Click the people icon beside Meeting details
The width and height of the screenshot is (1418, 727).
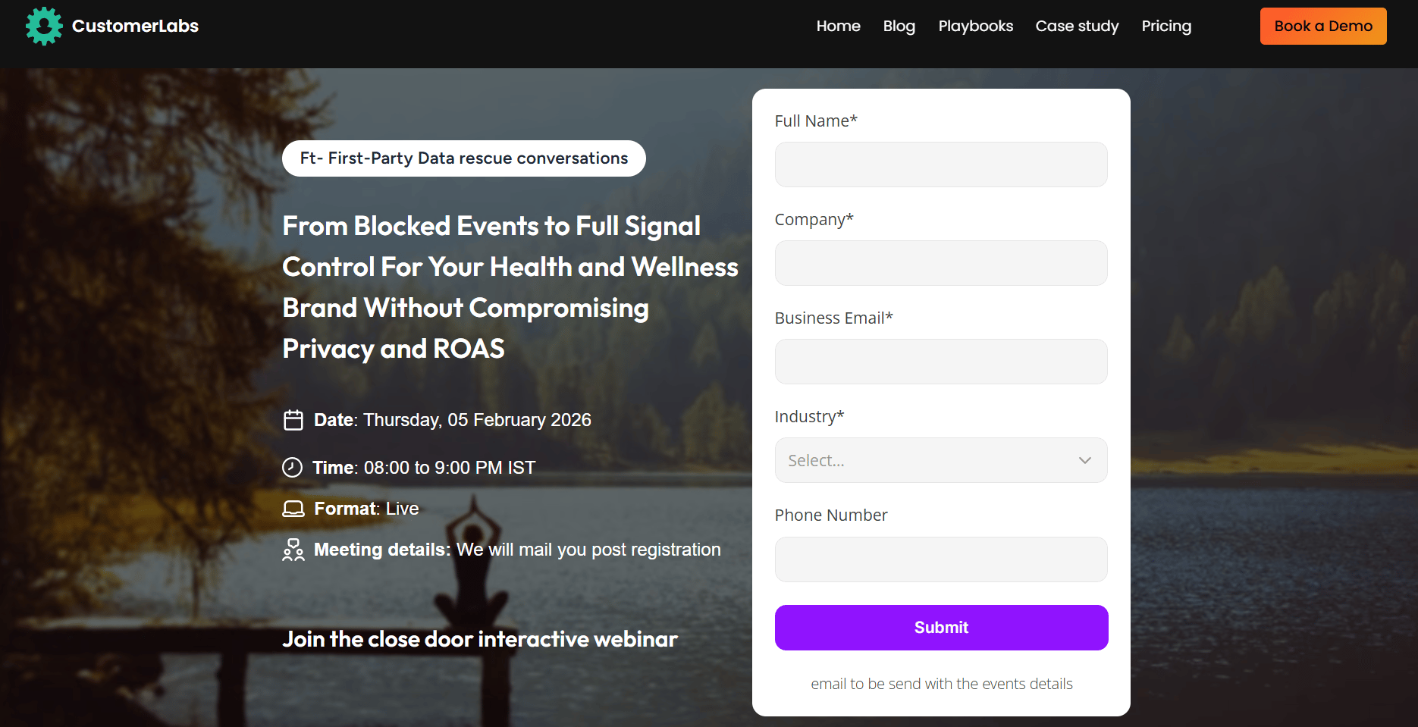click(x=293, y=550)
